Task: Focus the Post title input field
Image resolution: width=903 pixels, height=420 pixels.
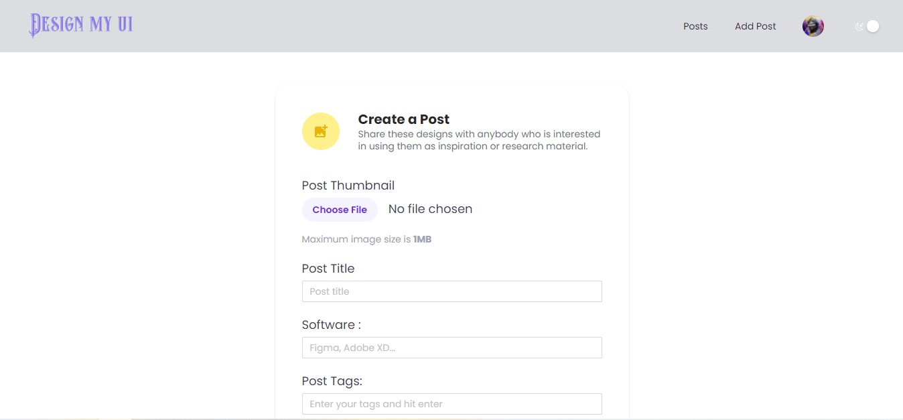Action: [451, 291]
